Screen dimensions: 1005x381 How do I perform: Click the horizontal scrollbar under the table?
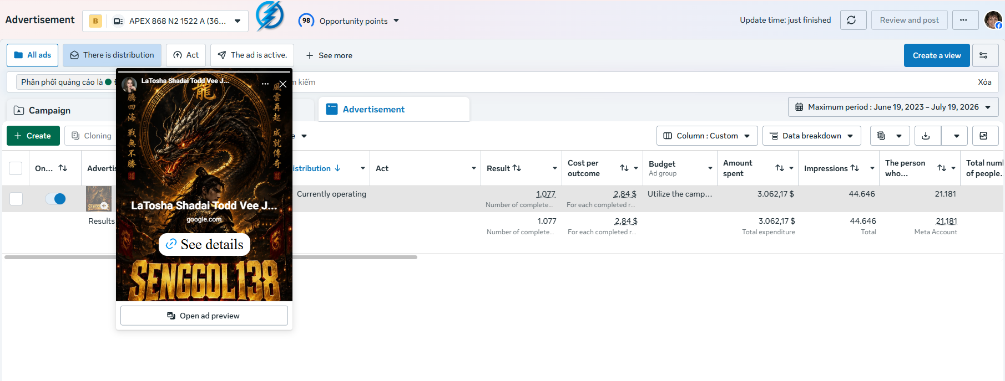[x=211, y=257]
